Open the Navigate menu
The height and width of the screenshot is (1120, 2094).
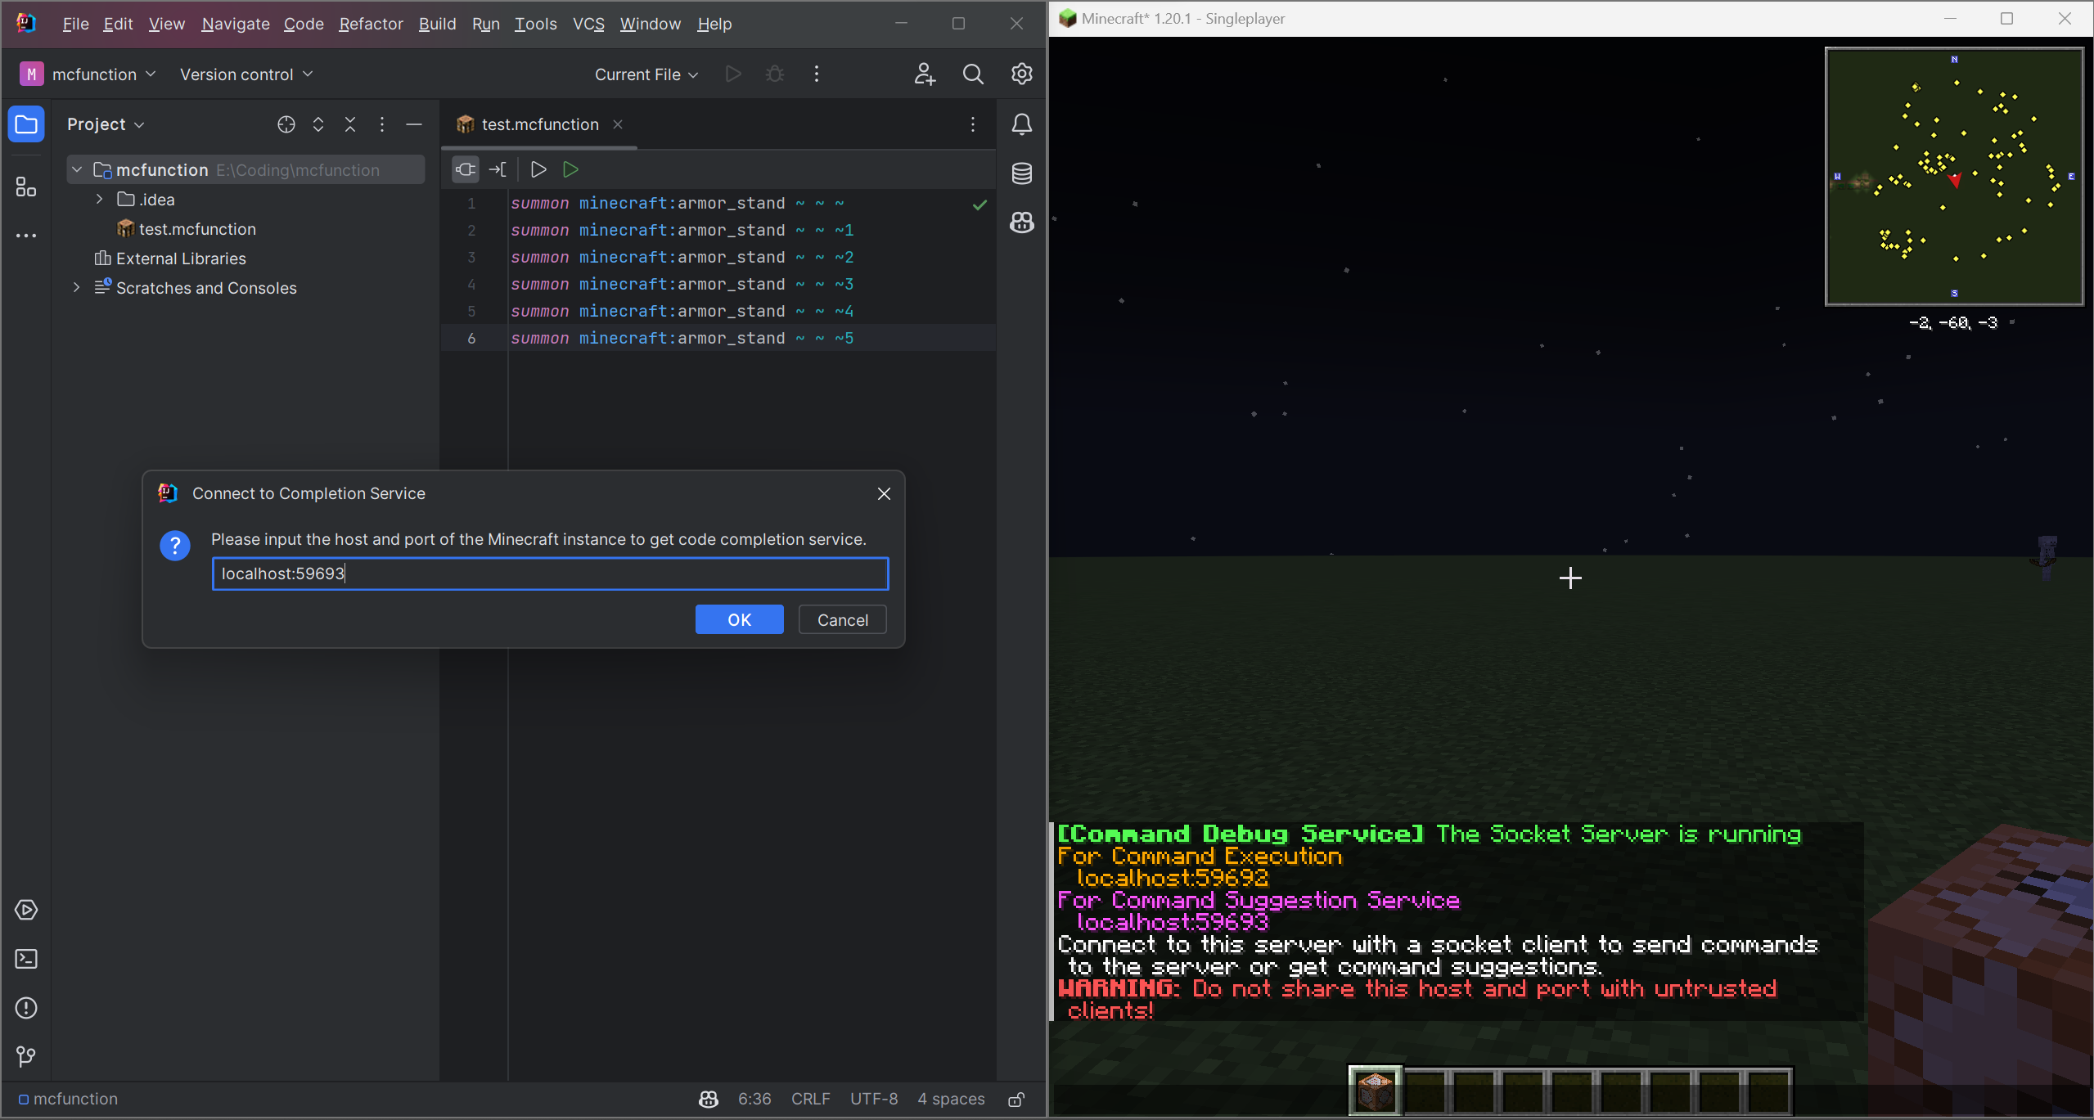236,24
